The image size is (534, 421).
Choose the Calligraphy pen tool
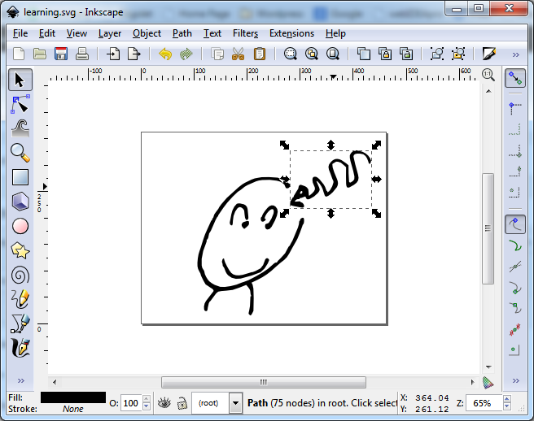pos(20,348)
